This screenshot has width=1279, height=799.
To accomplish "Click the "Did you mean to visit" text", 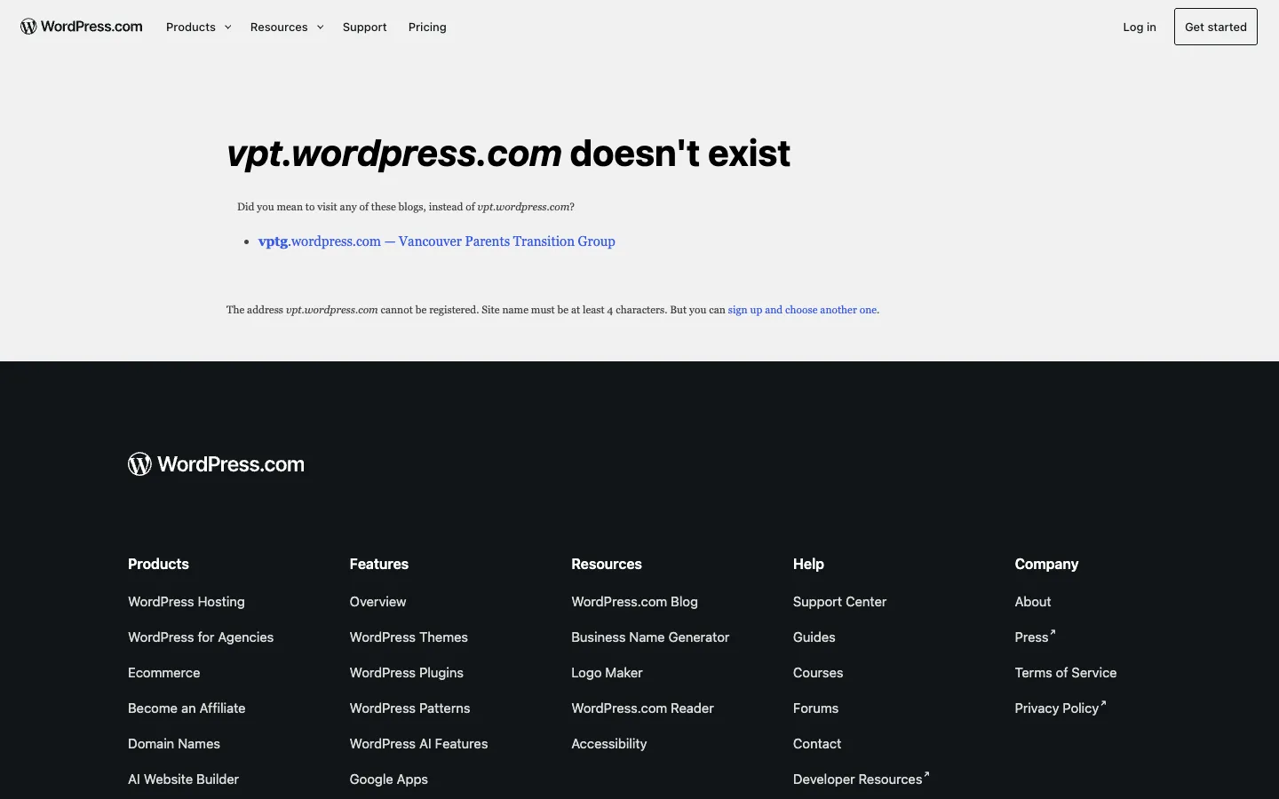I will point(406,207).
